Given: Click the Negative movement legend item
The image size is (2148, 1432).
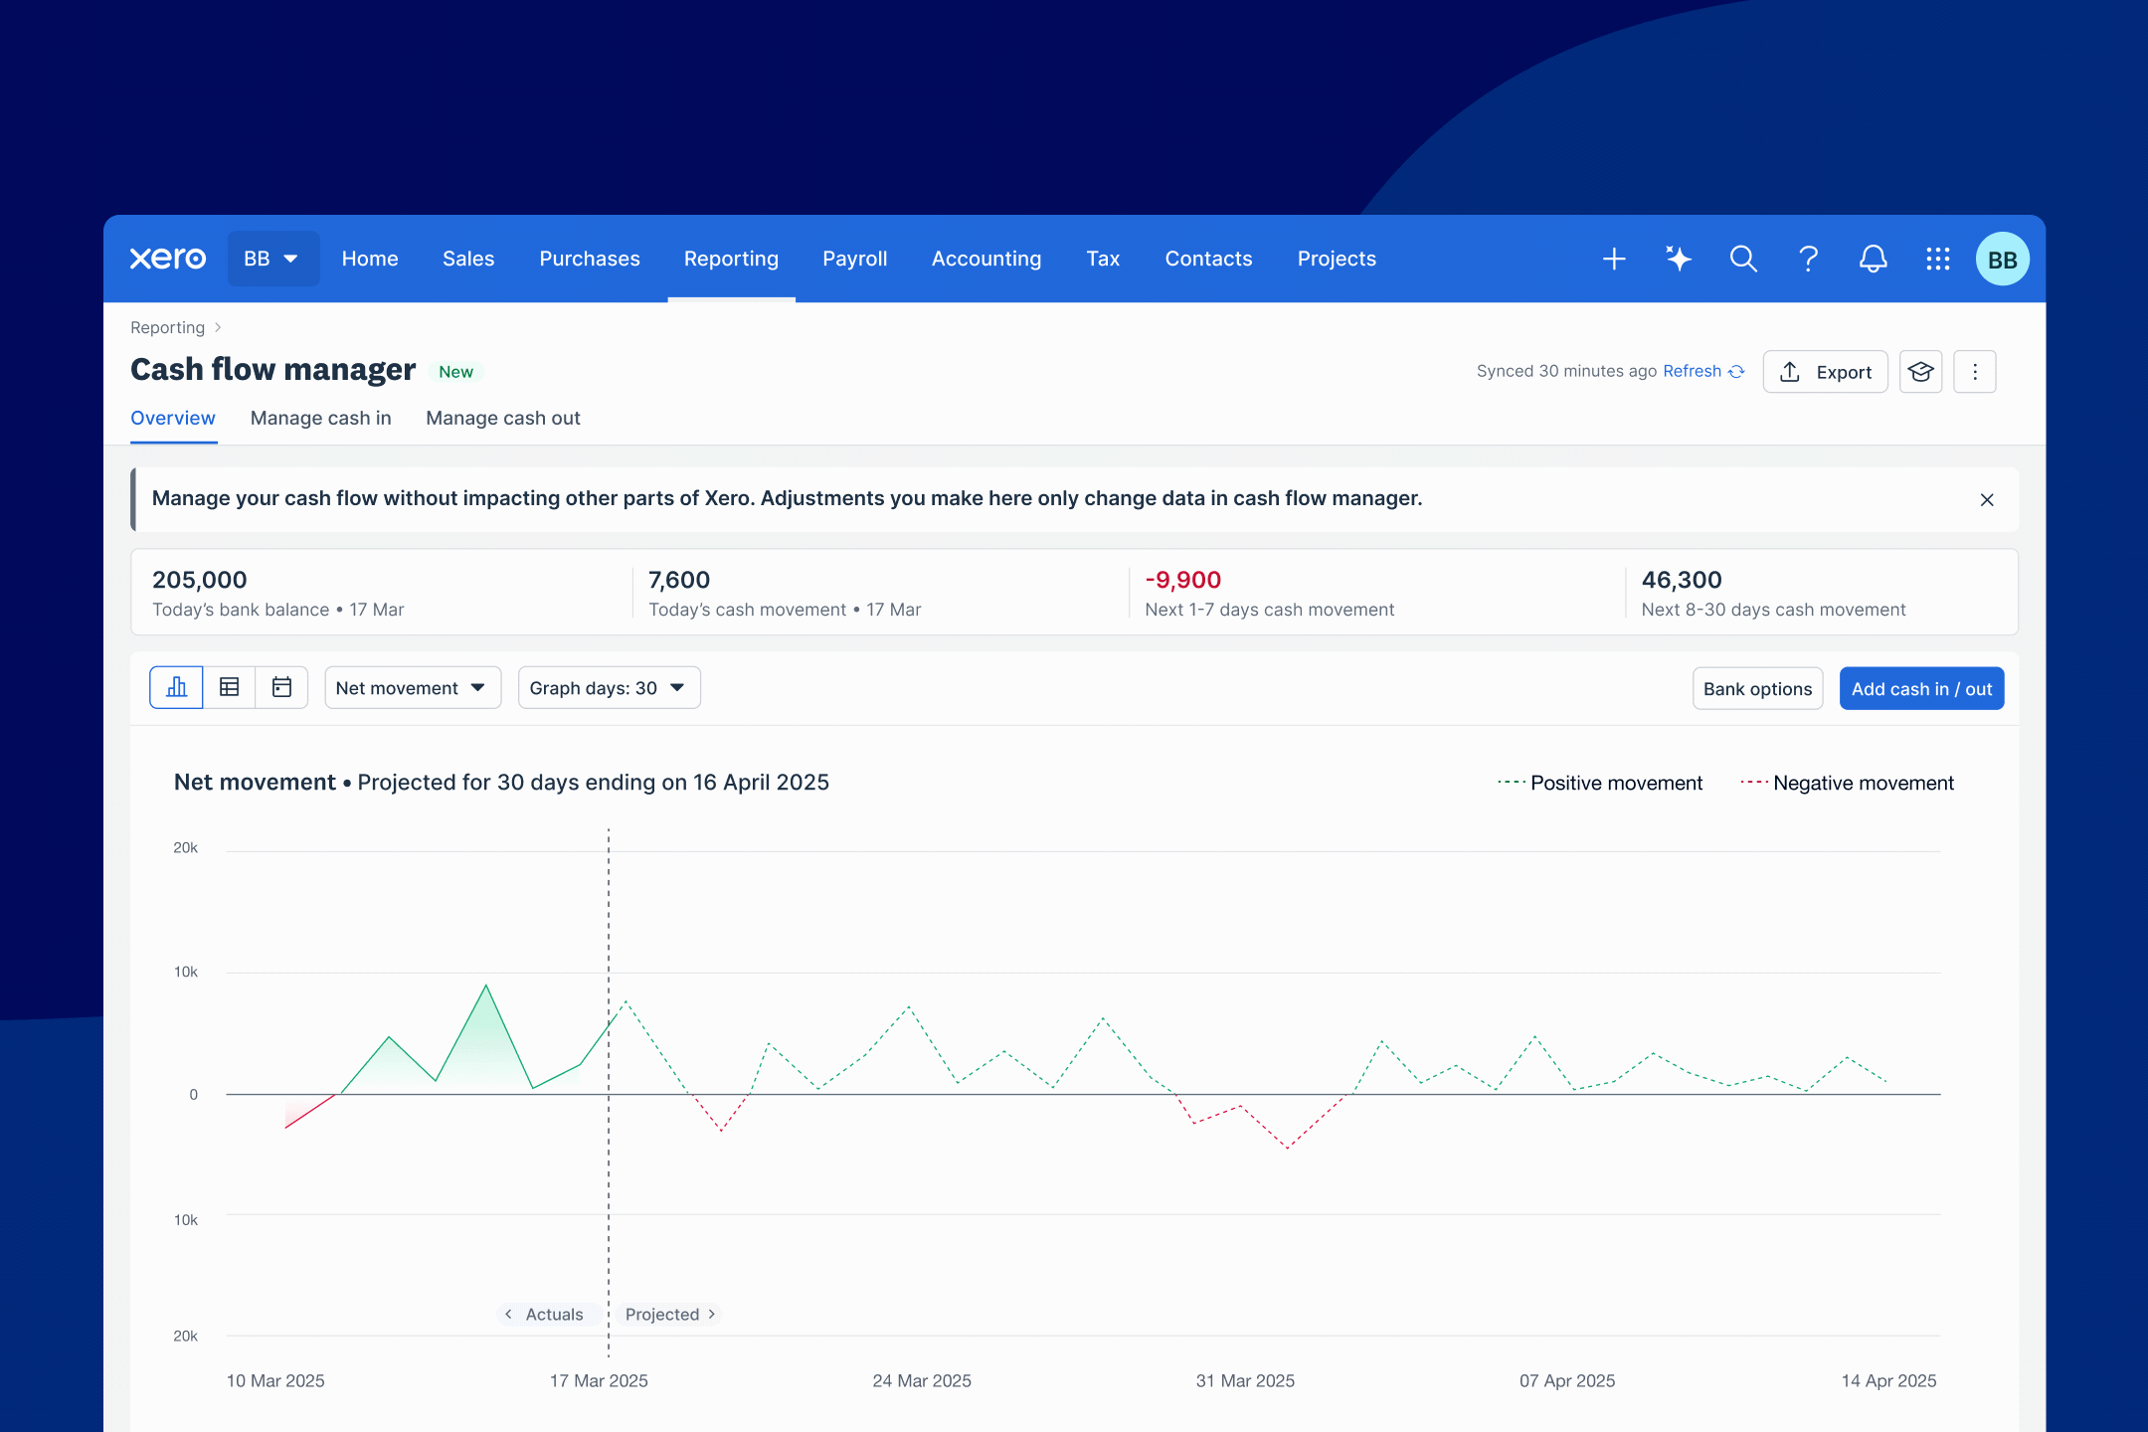Looking at the screenshot, I should coord(1847,783).
